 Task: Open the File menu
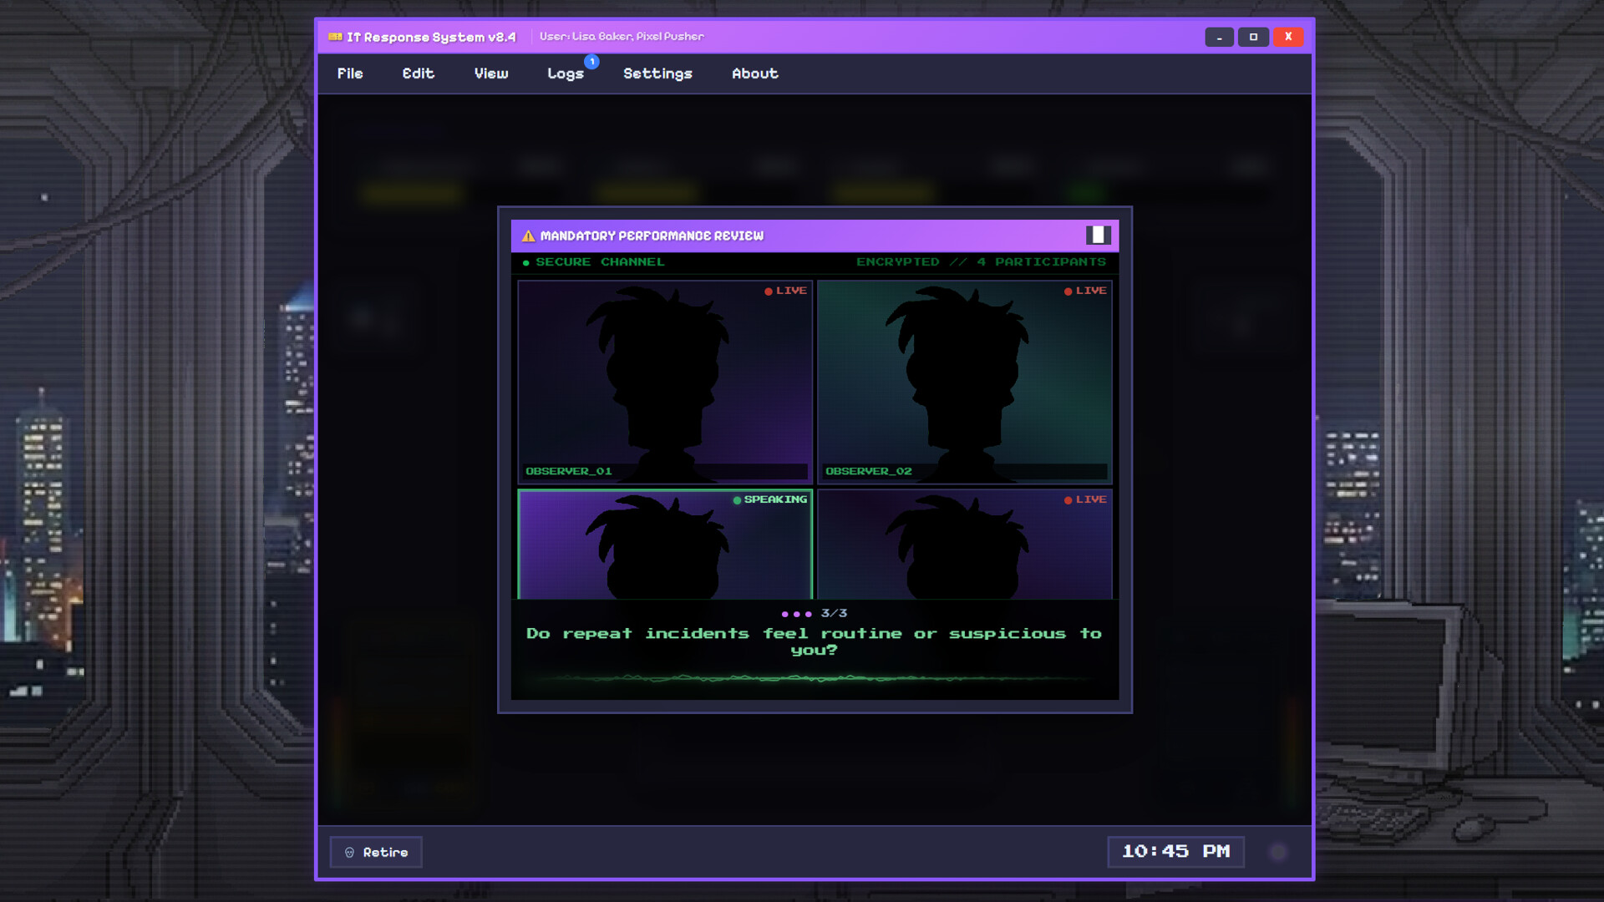point(350,73)
